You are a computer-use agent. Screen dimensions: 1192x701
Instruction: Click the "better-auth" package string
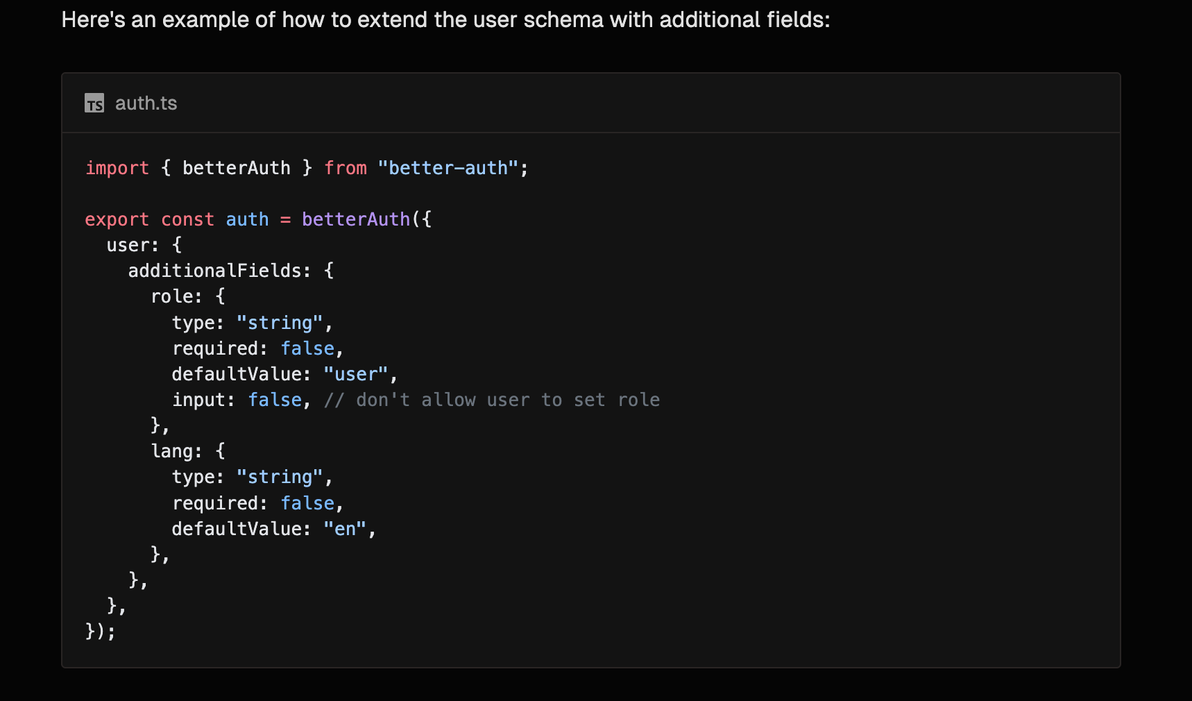448,168
